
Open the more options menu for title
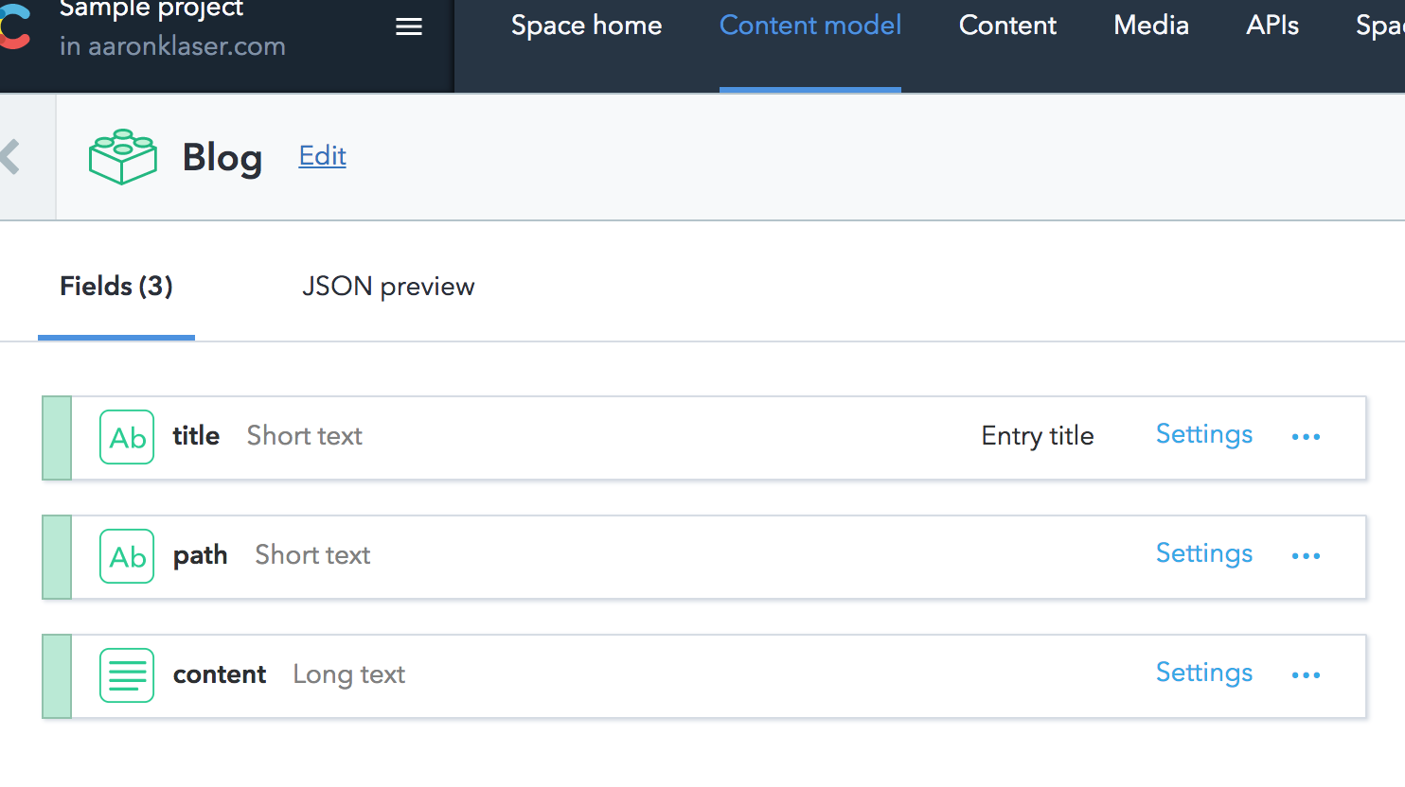(x=1306, y=437)
